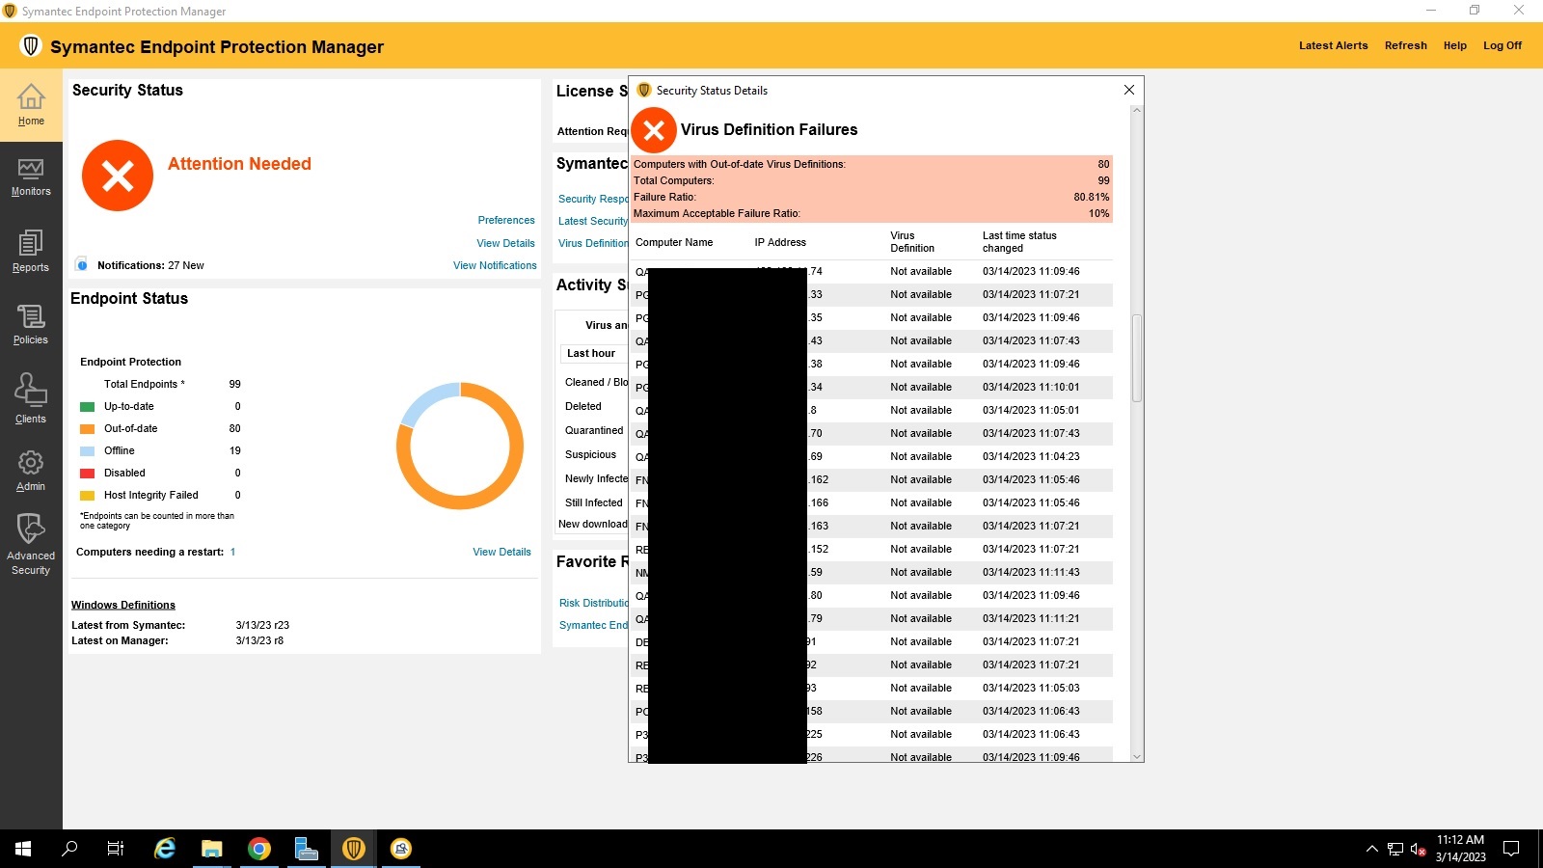Open the Home page from the sidebar
This screenshot has height=868, width=1543.
coord(31,106)
